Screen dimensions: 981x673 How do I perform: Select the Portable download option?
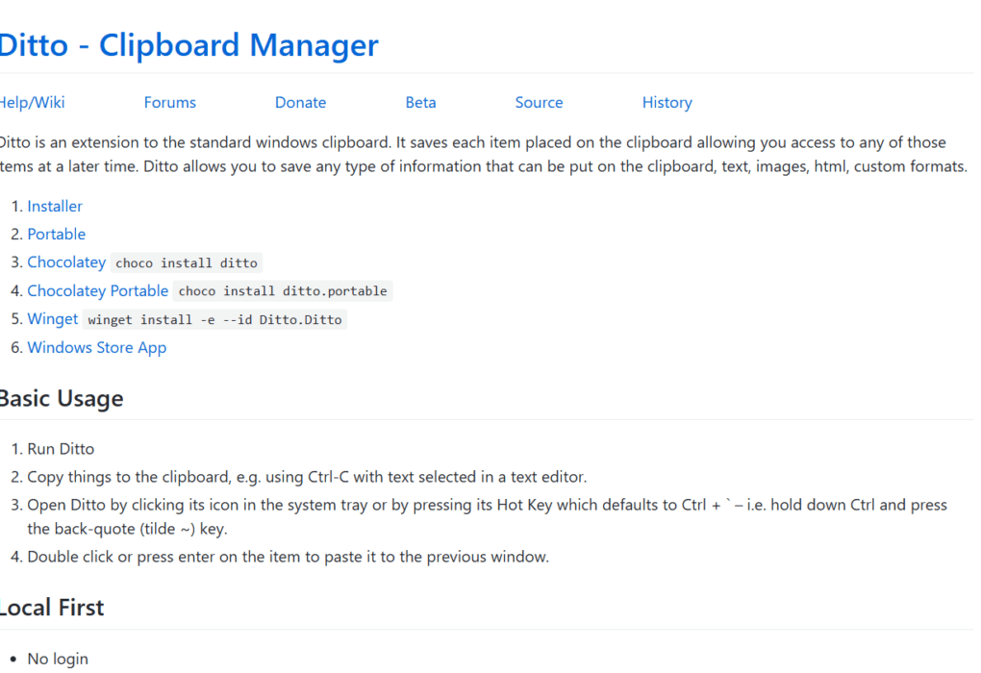click(x=56, y=234)
